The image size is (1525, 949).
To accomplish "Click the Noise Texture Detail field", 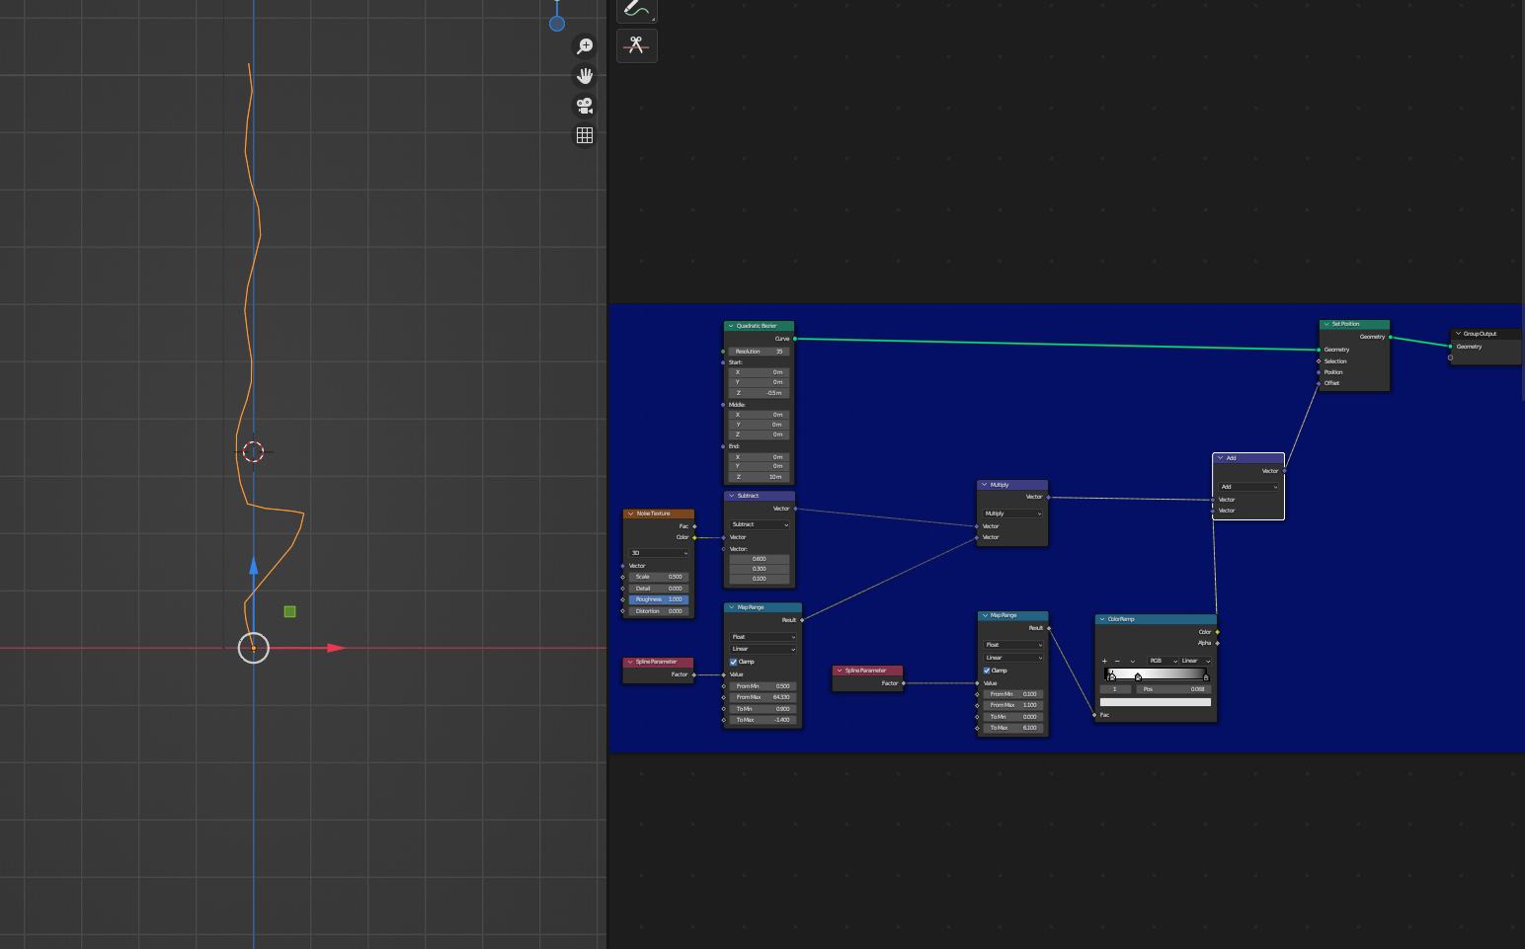I will click(659, 589).
